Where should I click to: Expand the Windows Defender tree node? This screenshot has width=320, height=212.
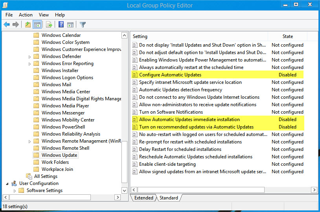[29, 57]
